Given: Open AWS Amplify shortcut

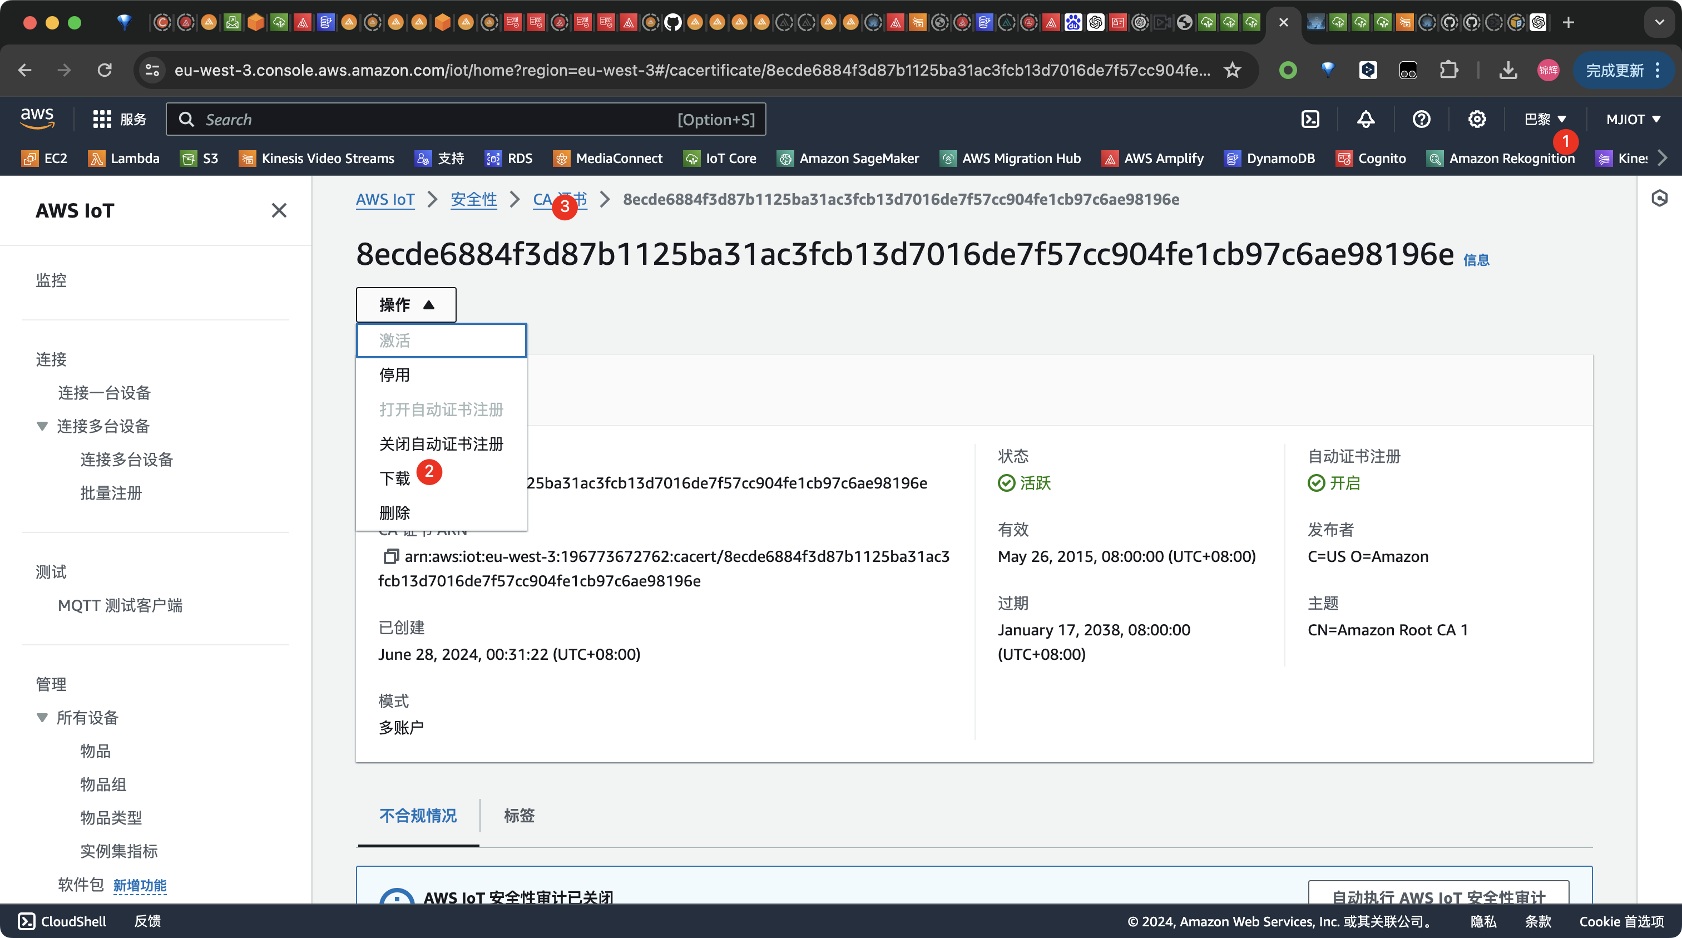Looking at the screenshot, I should (x=1152, y=158).
